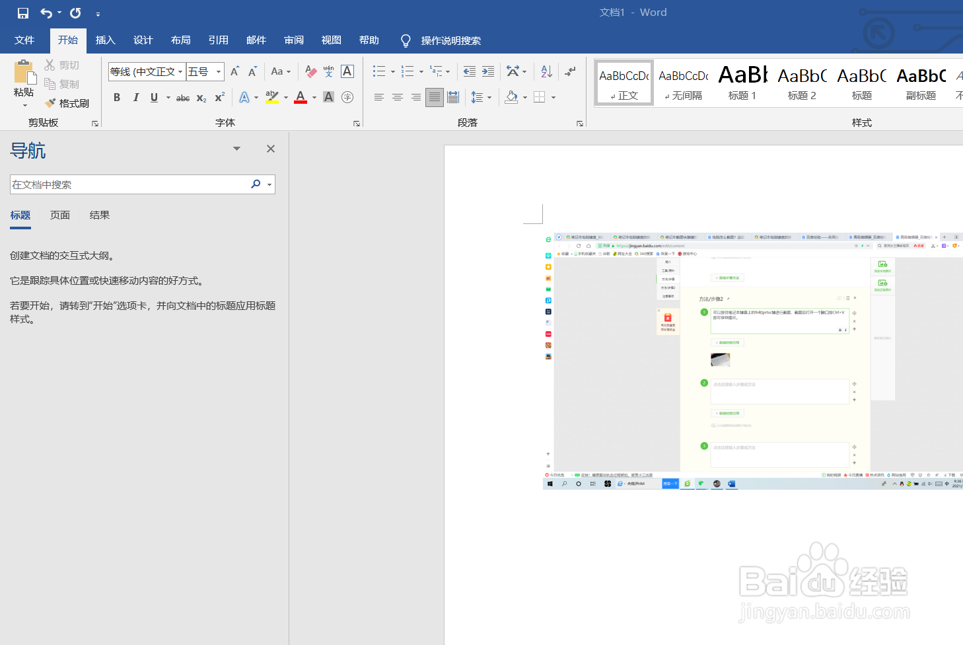Switch to the 设计 ribbon tab
The width and height of the screenshot is (963, 645).
[143, 40]
